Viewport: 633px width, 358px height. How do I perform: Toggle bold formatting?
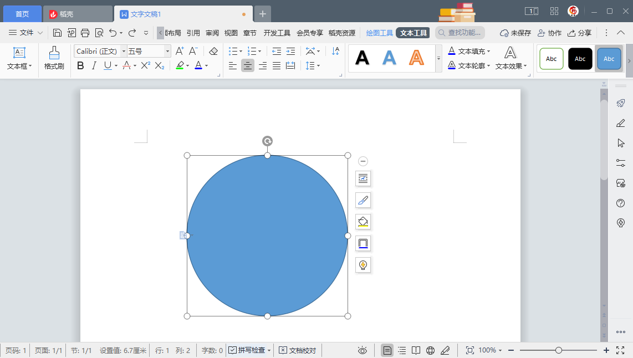[80, 66]
